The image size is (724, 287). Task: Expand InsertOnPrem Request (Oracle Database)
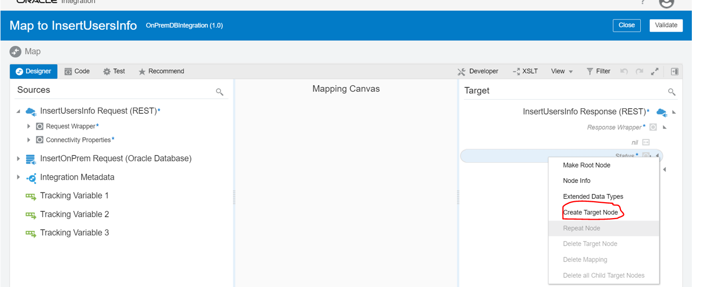[x=18, y=159]
